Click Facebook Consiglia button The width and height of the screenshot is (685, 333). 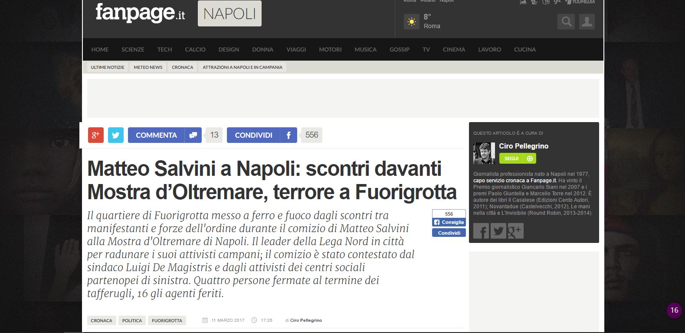(449, 222)
